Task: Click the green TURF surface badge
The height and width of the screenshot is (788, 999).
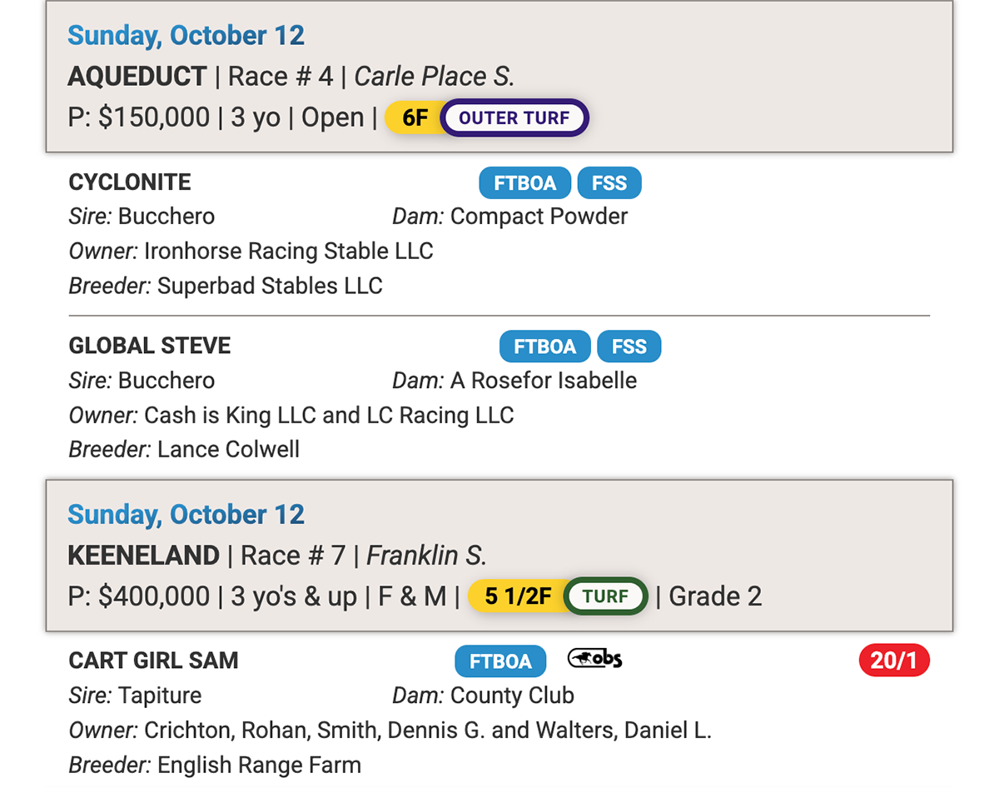Action: pos(605,596)
